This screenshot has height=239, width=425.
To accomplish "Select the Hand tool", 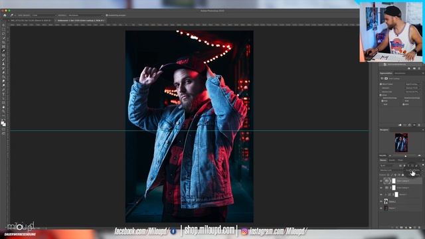I will [3, 107].
